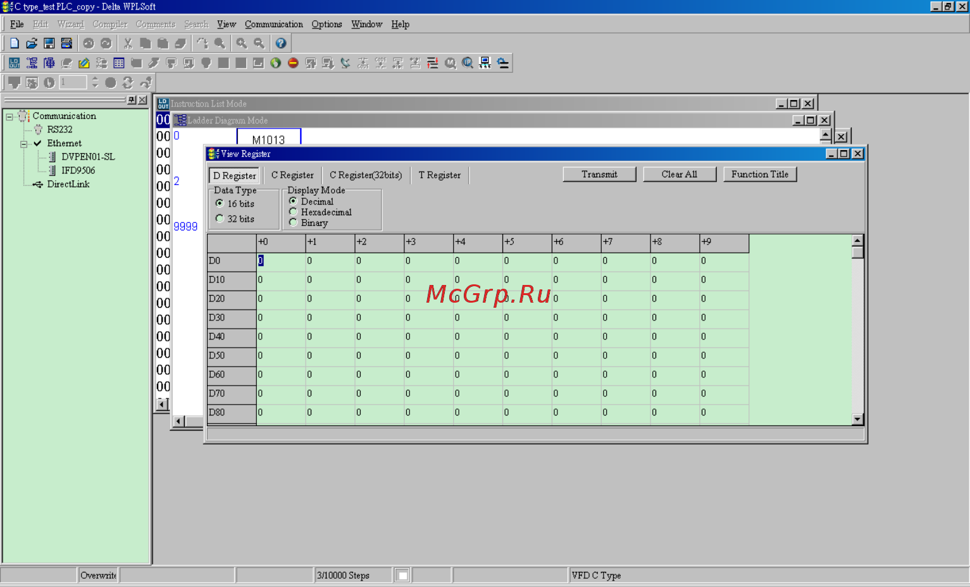Click the magnifier IP search icon

[x=468, y=63]
